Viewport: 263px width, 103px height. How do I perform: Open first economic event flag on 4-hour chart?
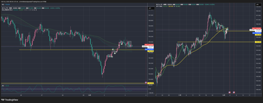tap(230, 92)
